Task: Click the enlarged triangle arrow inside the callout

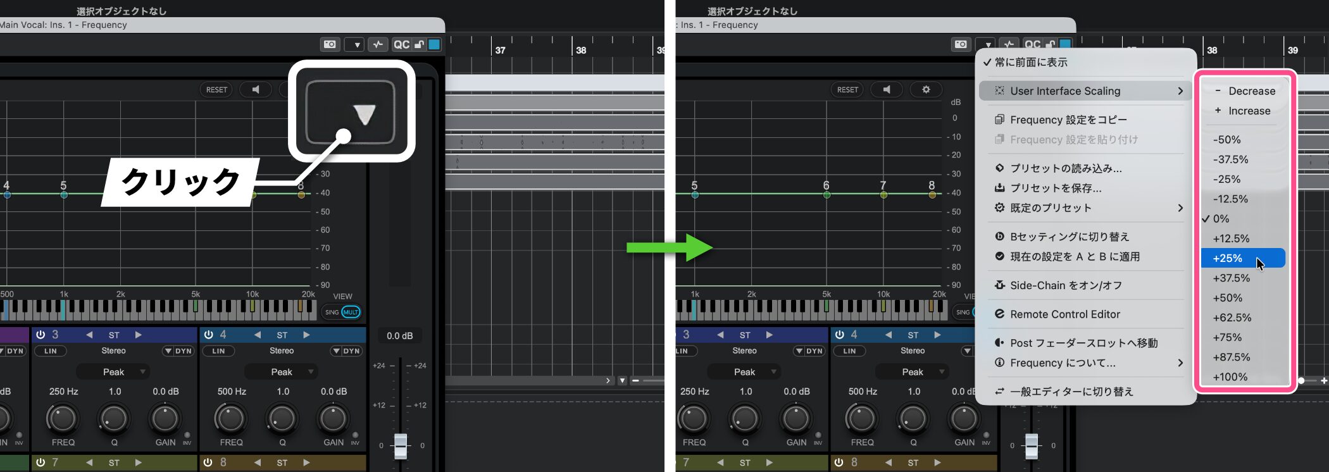Action: 365,115
